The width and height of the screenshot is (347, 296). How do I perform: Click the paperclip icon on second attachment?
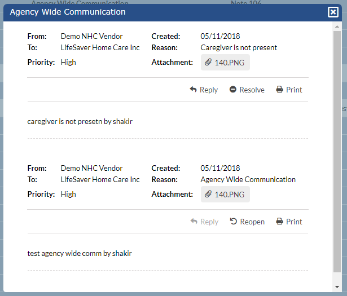click(208, 195)
